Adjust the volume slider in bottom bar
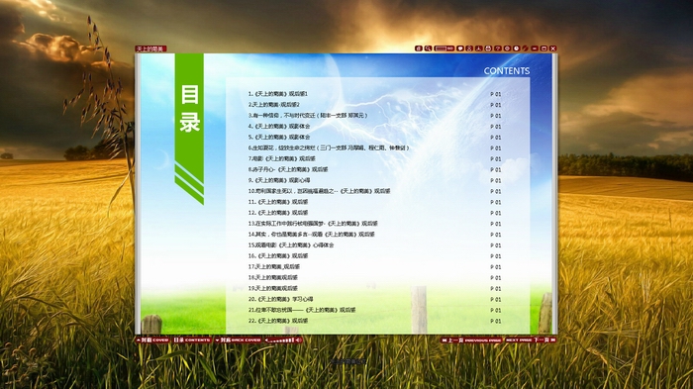Screen dimensions: 693x389 click(x=283, y=340)
